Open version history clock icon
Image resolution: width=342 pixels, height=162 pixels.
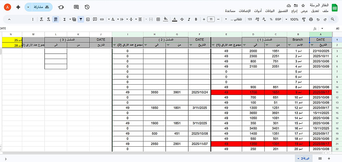pyautogui.click(x=87, y=7)
